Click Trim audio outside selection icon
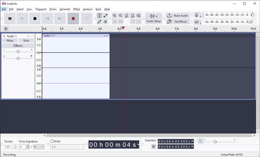This screenshot has height=157, width=260. (114, 22)
